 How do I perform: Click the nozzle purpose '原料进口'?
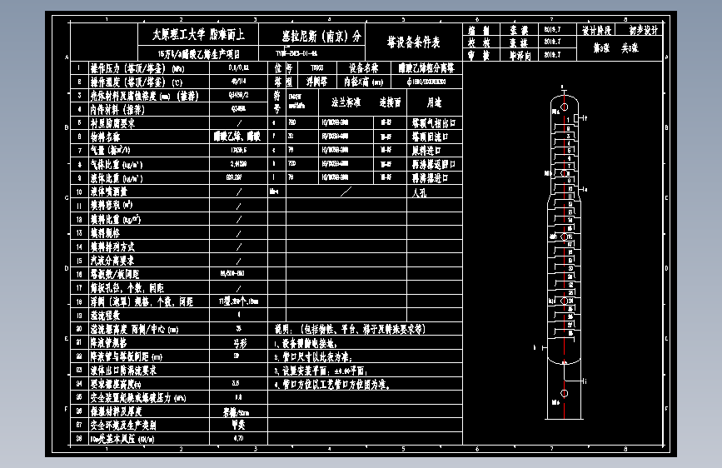(426, 151)
